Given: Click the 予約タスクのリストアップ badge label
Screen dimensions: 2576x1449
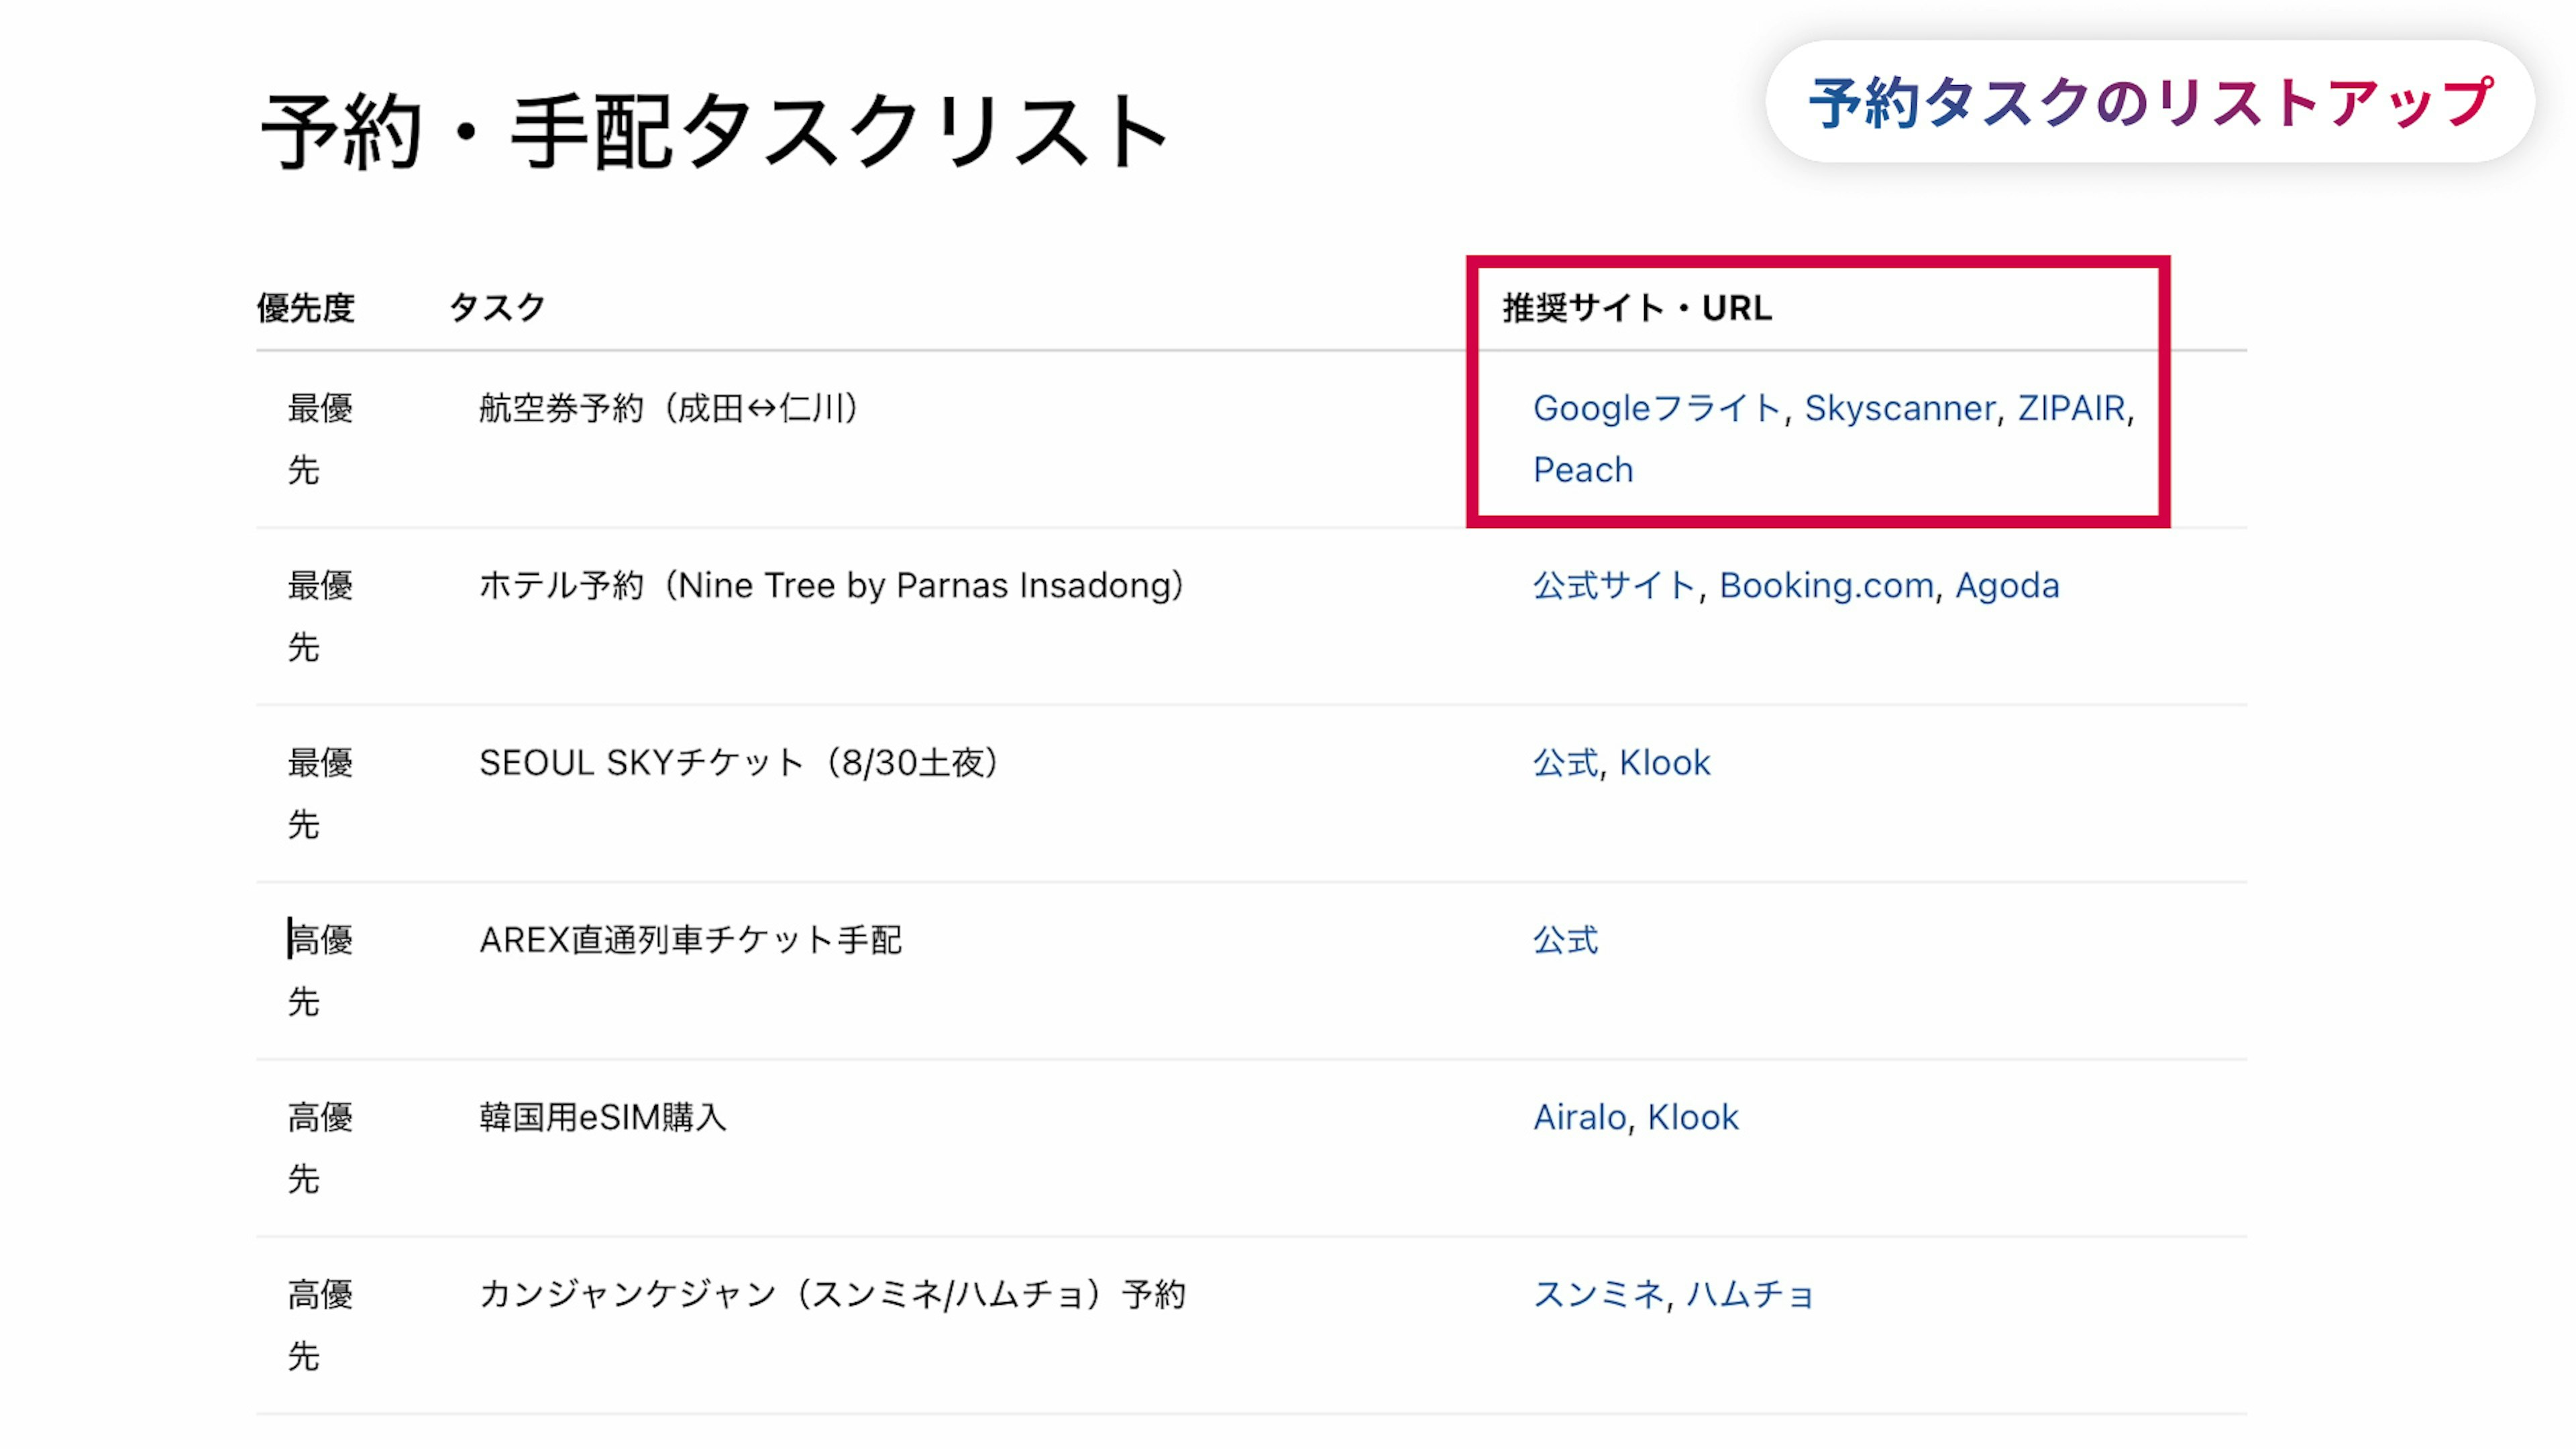Looking at the screenshot, I should (2150, 103).
